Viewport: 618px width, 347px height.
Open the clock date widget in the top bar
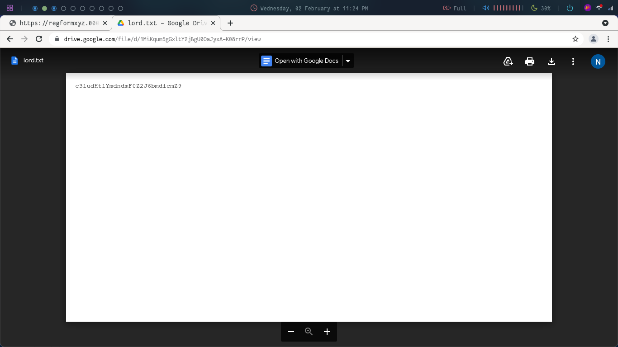tap(309, 8)
